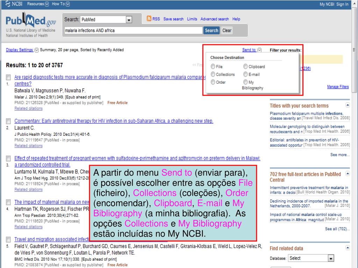Click the NCBI logo icon

8,4
